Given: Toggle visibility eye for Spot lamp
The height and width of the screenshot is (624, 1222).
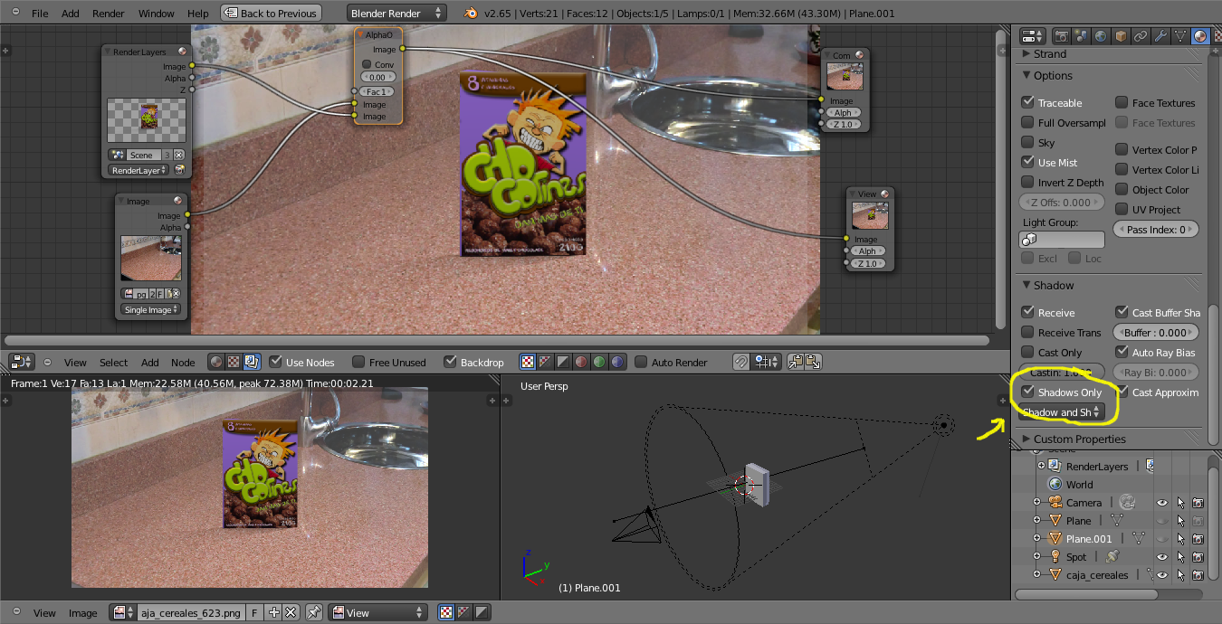Looking at the screenshot, I should click(1163, 557).
